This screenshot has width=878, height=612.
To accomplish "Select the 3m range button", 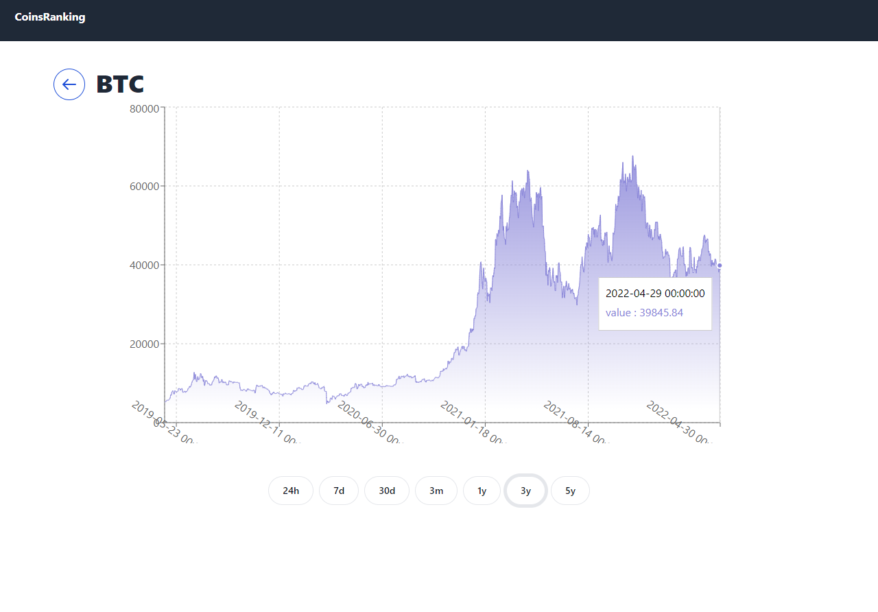I will coord(436,491).
